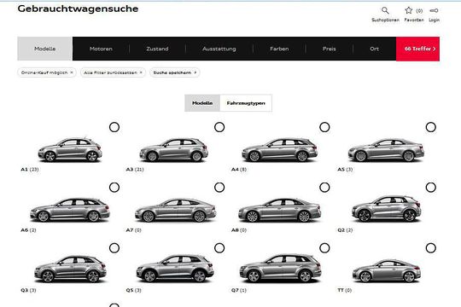Select the A4 model radio button
This screenshot has height=307, width=461.
324,127
